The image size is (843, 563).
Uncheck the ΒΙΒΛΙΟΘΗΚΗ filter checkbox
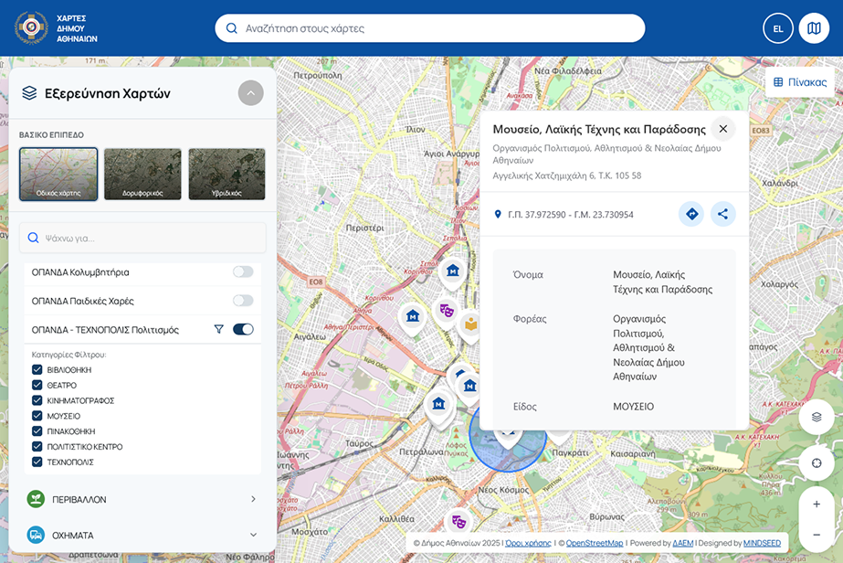tap(37, 370)
